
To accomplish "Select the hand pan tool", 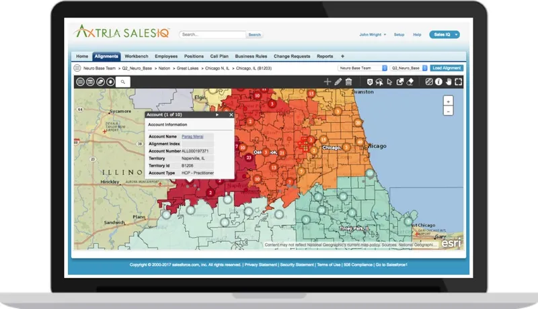I will coord(449,82).
